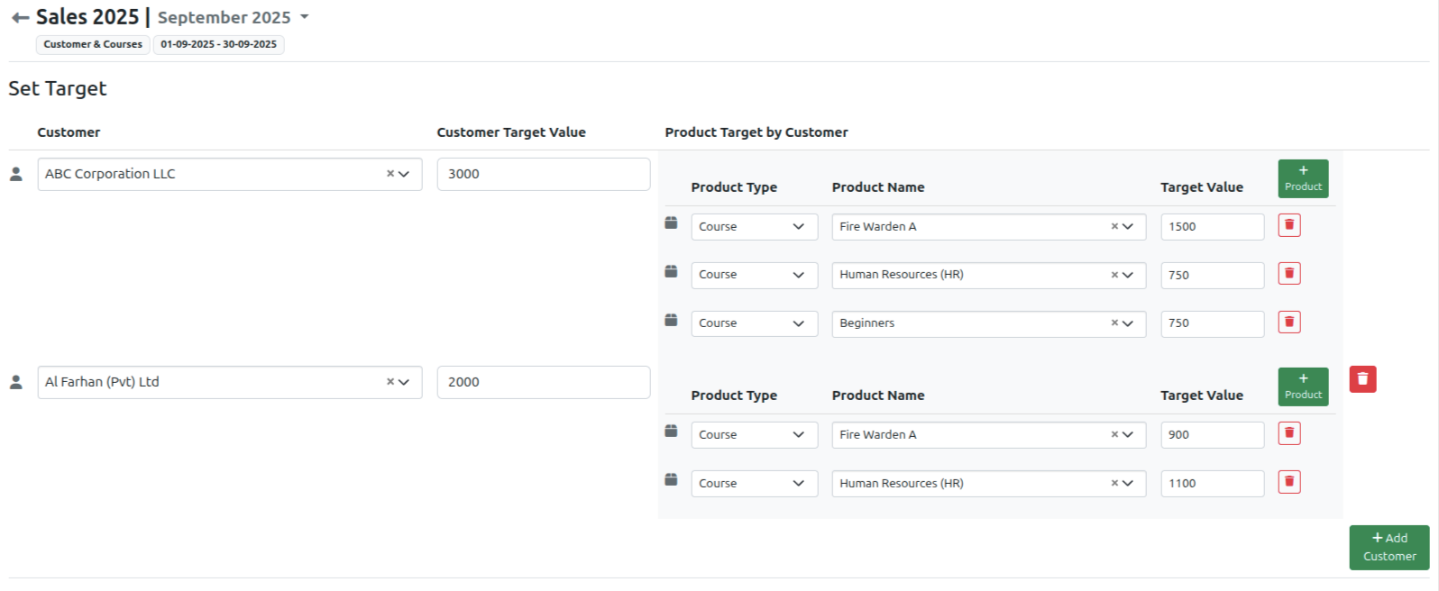The height and width of the screenshot is (591, 1439).
Task: Delete ABC's Fire Warden A product with target 1500
Action: click(1289, 225)
